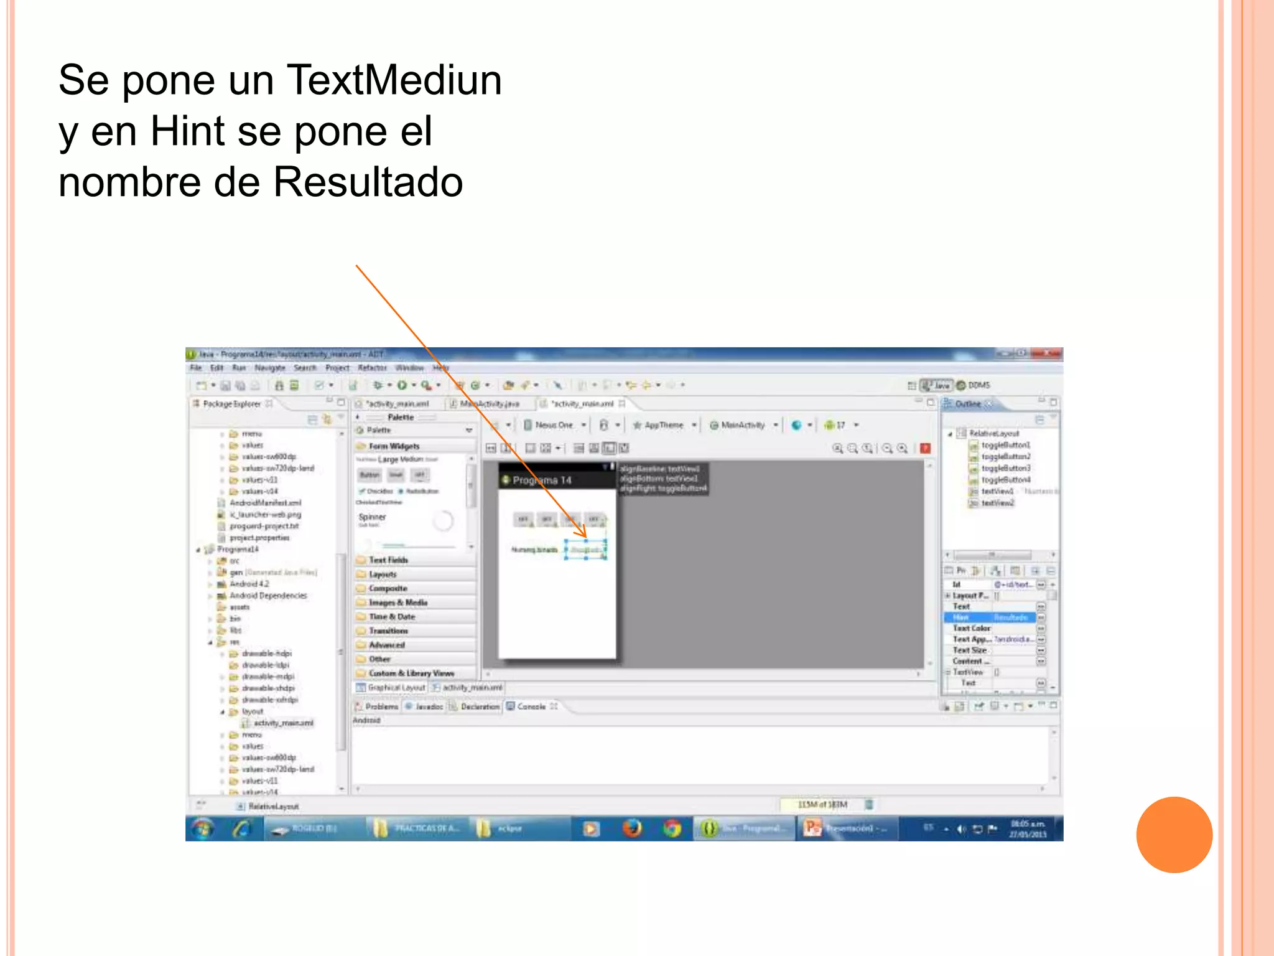
Task: Open the MainActivity association dropdown
Action: [744, 425]
